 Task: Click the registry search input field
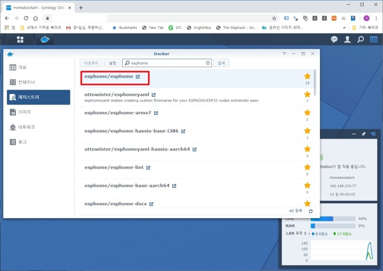[x=167, y=63]
